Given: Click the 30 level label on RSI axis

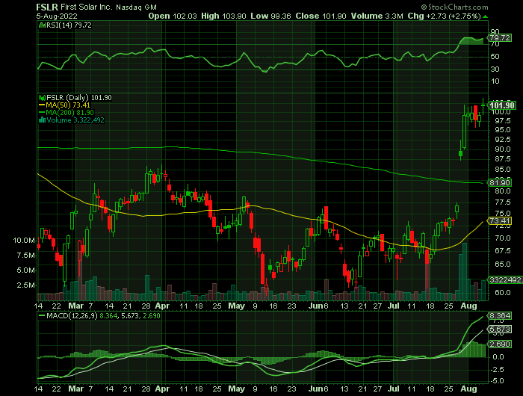Looking at the screenshot, I should (x=495, y=69).
